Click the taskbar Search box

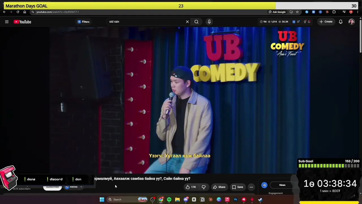pos(128,199)
